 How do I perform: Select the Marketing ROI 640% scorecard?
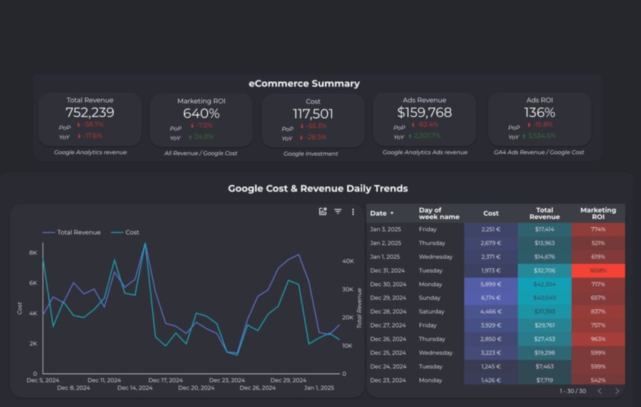(200, 120)
